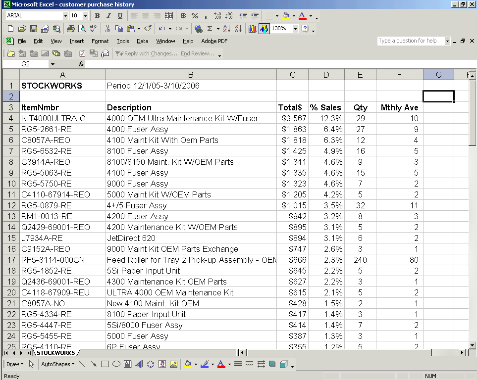Image resolution: width=477 pixels, height=380 pixels.
Task: Copy the selection
Action: [119, 29]
